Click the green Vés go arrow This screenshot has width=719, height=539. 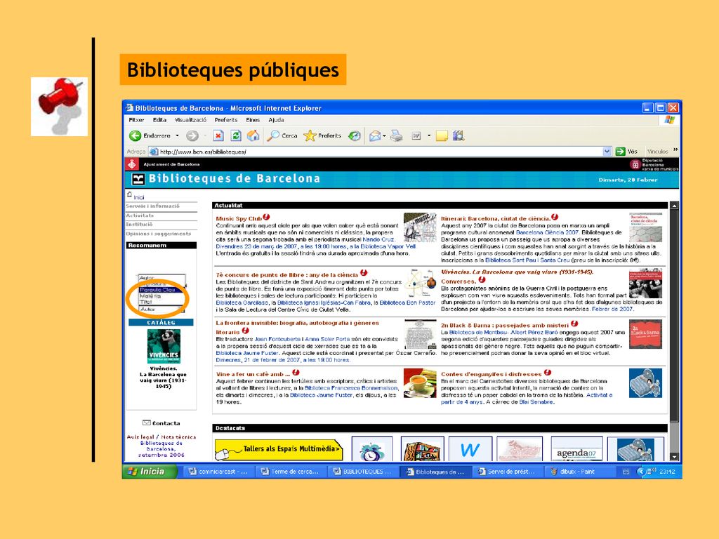click(621, 152)
